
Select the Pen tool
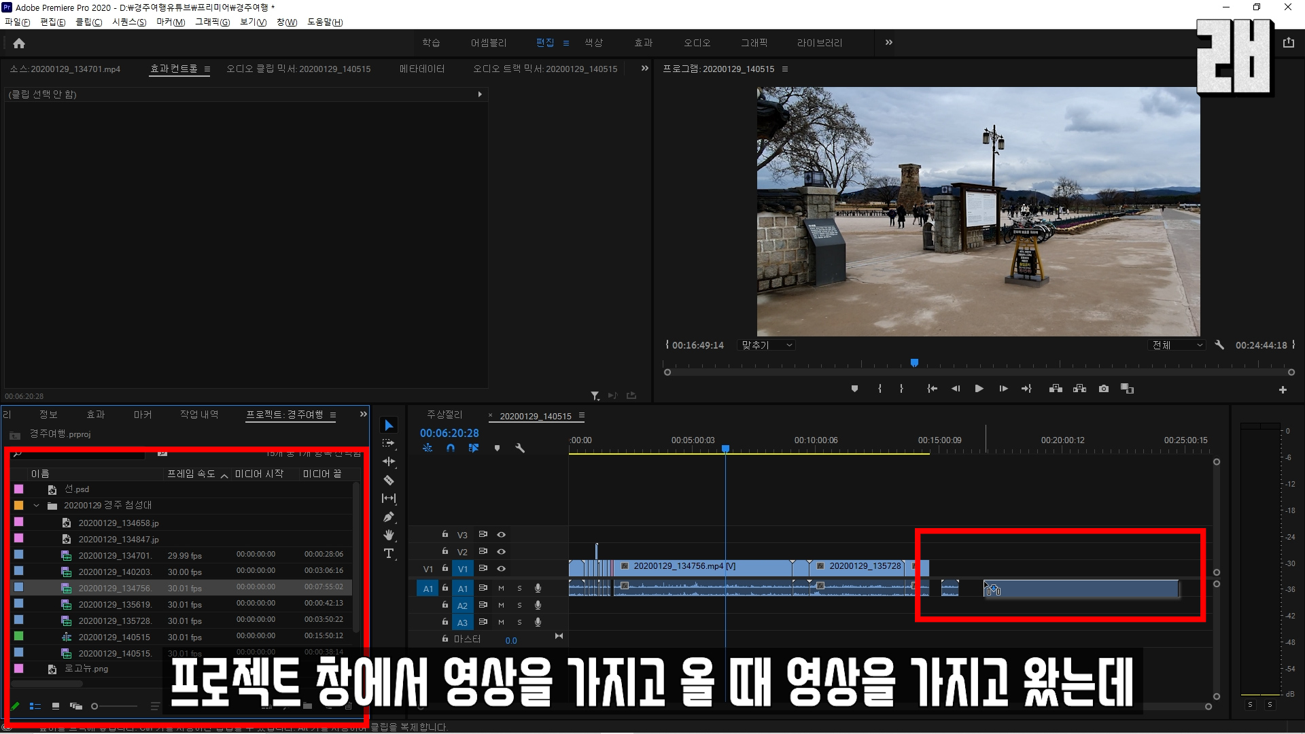pyautogui.click(x=389, y=517)
